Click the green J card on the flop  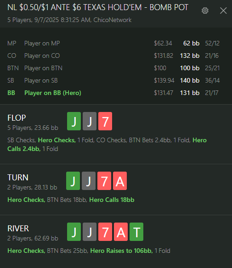click(x=74, y=121)
